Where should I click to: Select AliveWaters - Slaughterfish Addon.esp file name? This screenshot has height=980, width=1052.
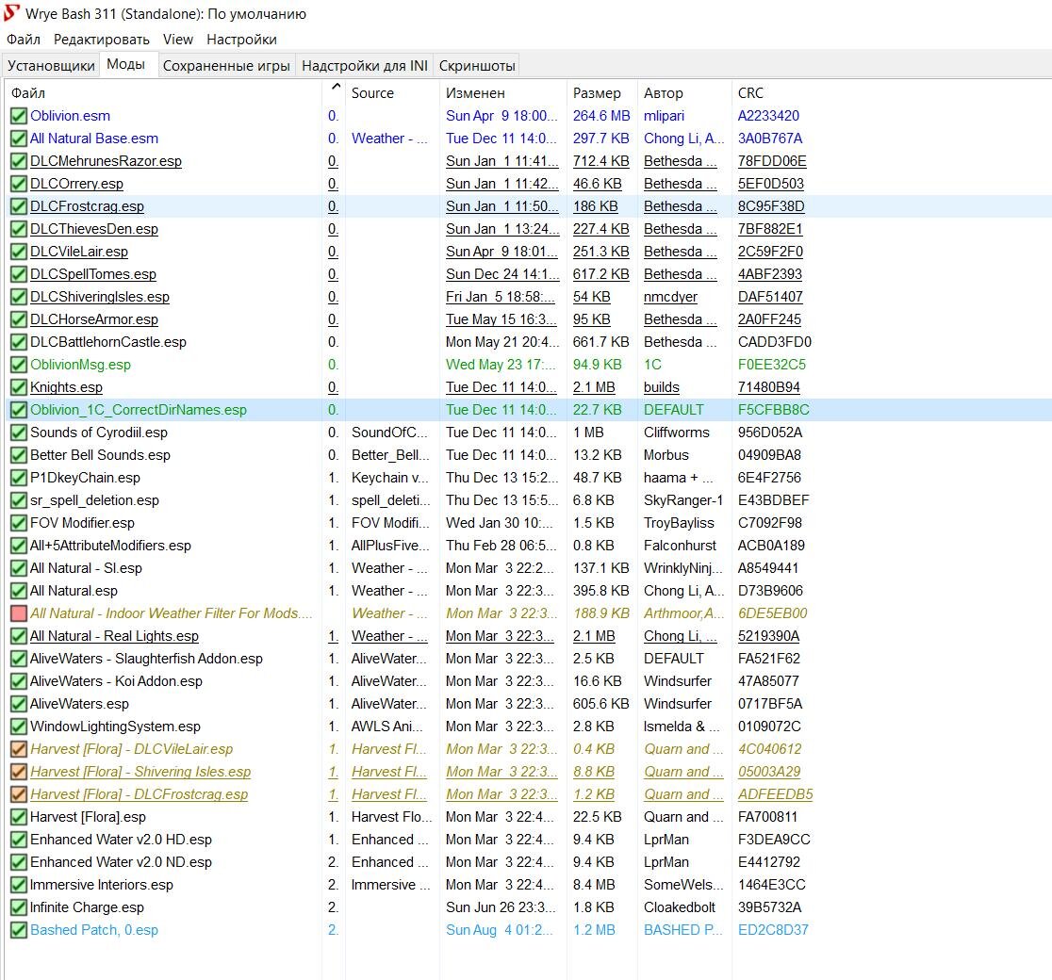(x=146, y=659)
